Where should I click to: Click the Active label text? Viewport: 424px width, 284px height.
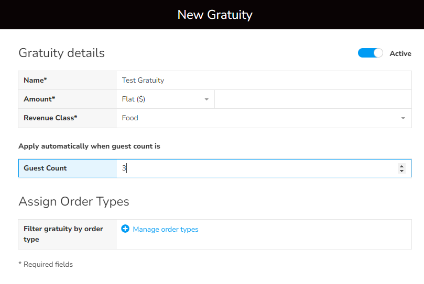coord(400,53)
